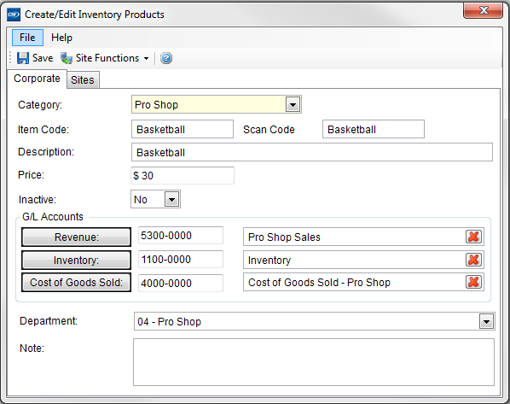Close the Create/Edit Inventory Products window
Image resolution: width=510 pixels, height=404 pixels.
click(483, 10)
